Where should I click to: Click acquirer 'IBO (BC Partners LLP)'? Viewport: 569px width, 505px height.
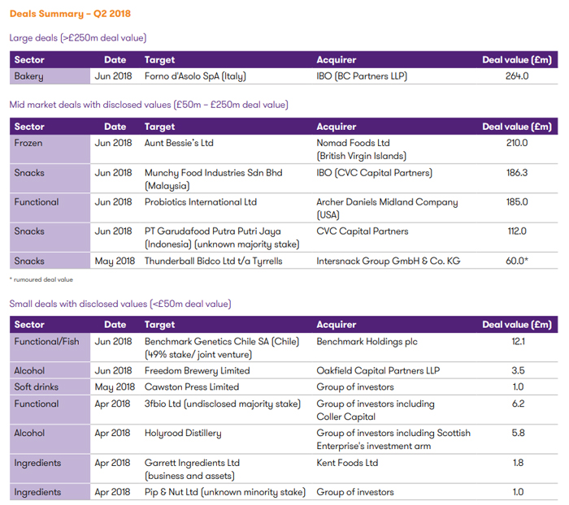[362, 76]
